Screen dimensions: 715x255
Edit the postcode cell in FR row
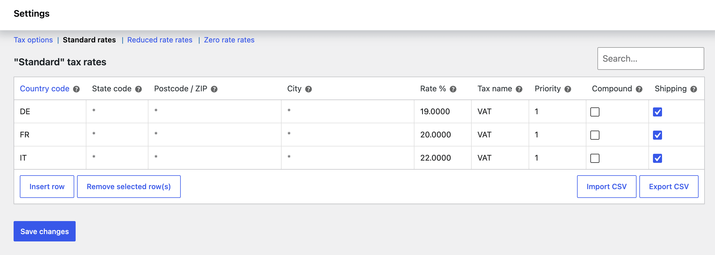click(215, 135)
